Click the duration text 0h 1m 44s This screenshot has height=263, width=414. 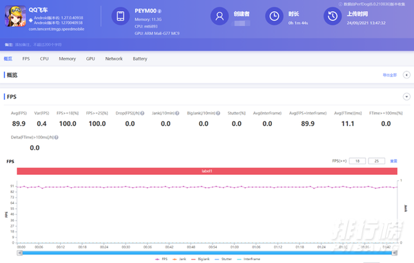click(x=298, y=23)
